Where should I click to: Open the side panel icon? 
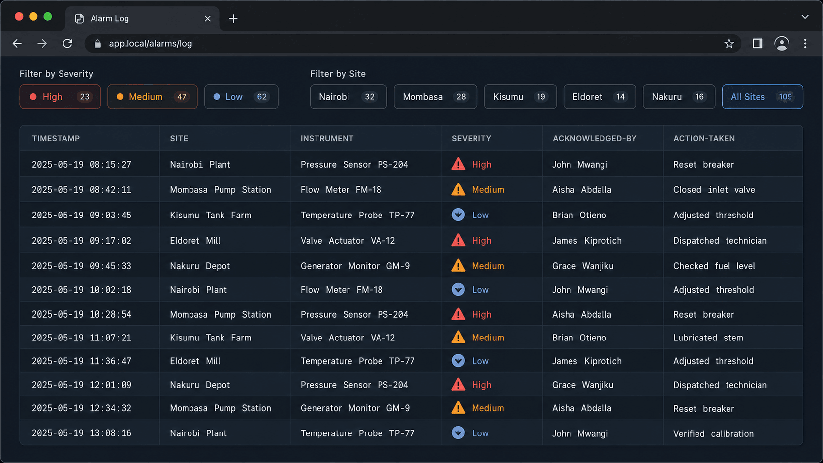tap(758, 44)
